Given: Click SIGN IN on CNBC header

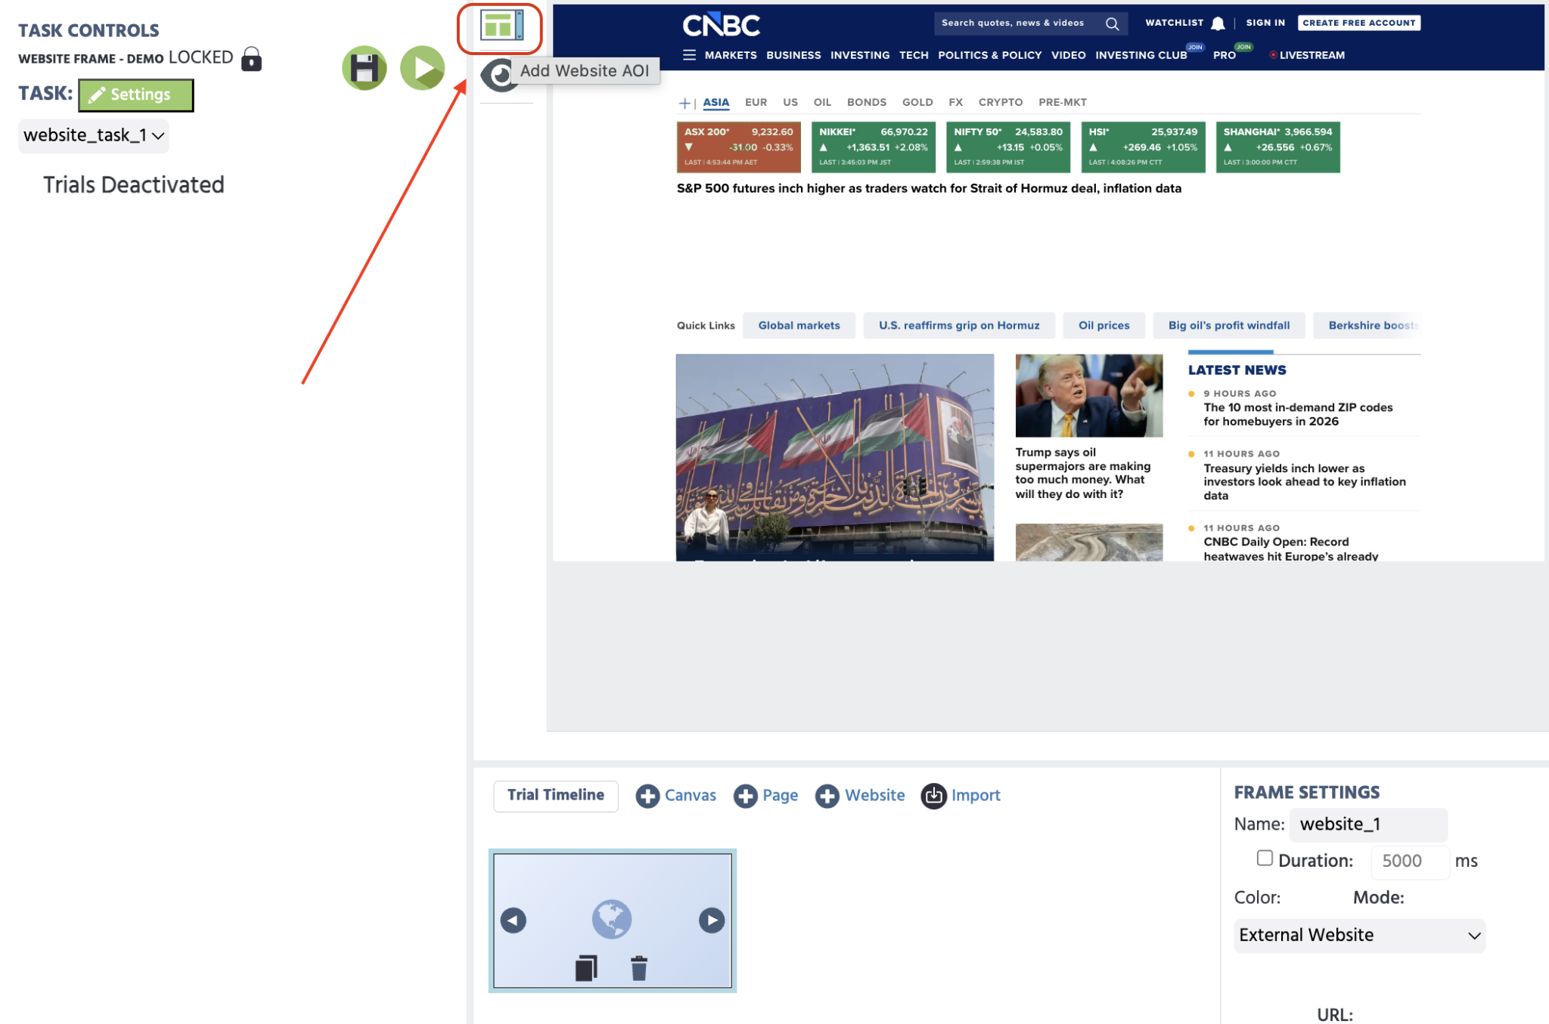Looking at the screenshot, I should (1265, 23).
